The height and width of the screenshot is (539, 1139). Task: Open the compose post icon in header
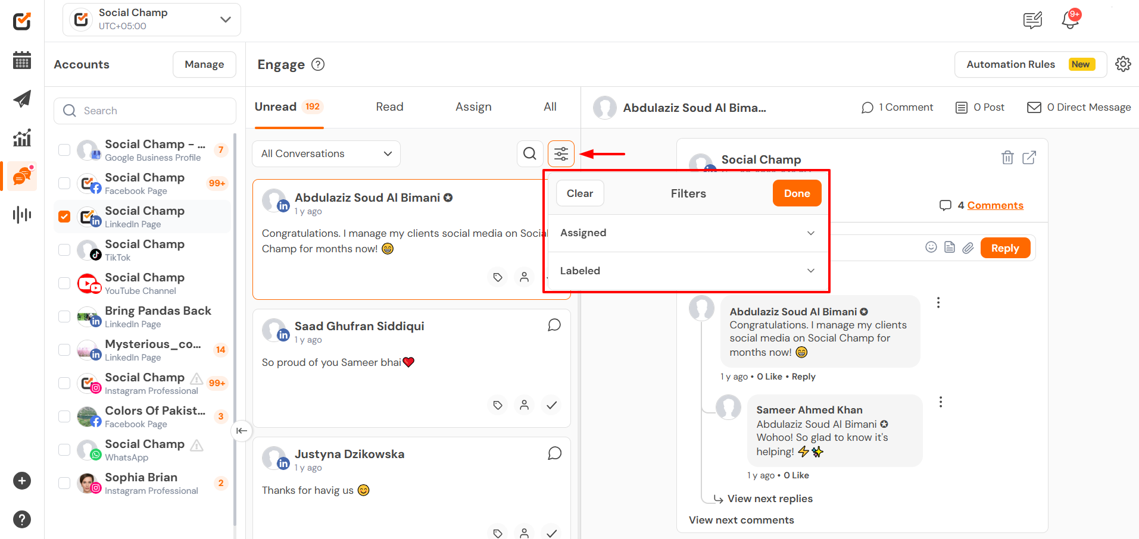1032,20
